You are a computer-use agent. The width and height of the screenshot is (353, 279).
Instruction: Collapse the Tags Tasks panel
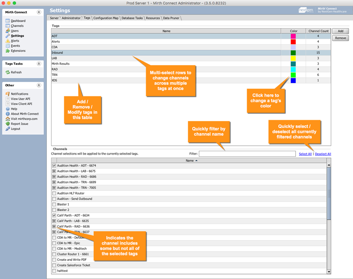point(39,64)
